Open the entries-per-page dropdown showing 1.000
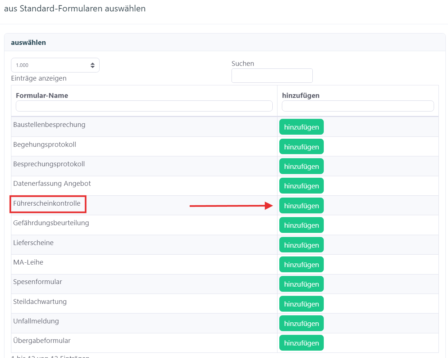This screenshot has height=358, width=448. 55,65
